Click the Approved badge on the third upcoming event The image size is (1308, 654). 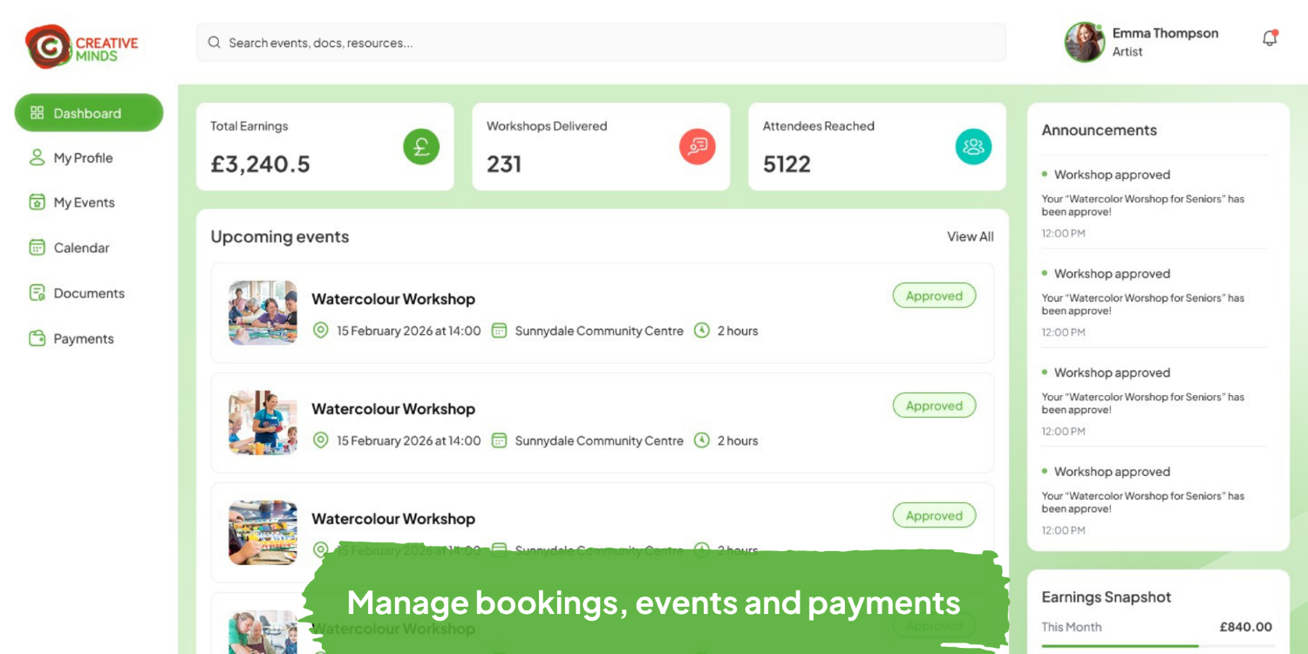(934, 515)
